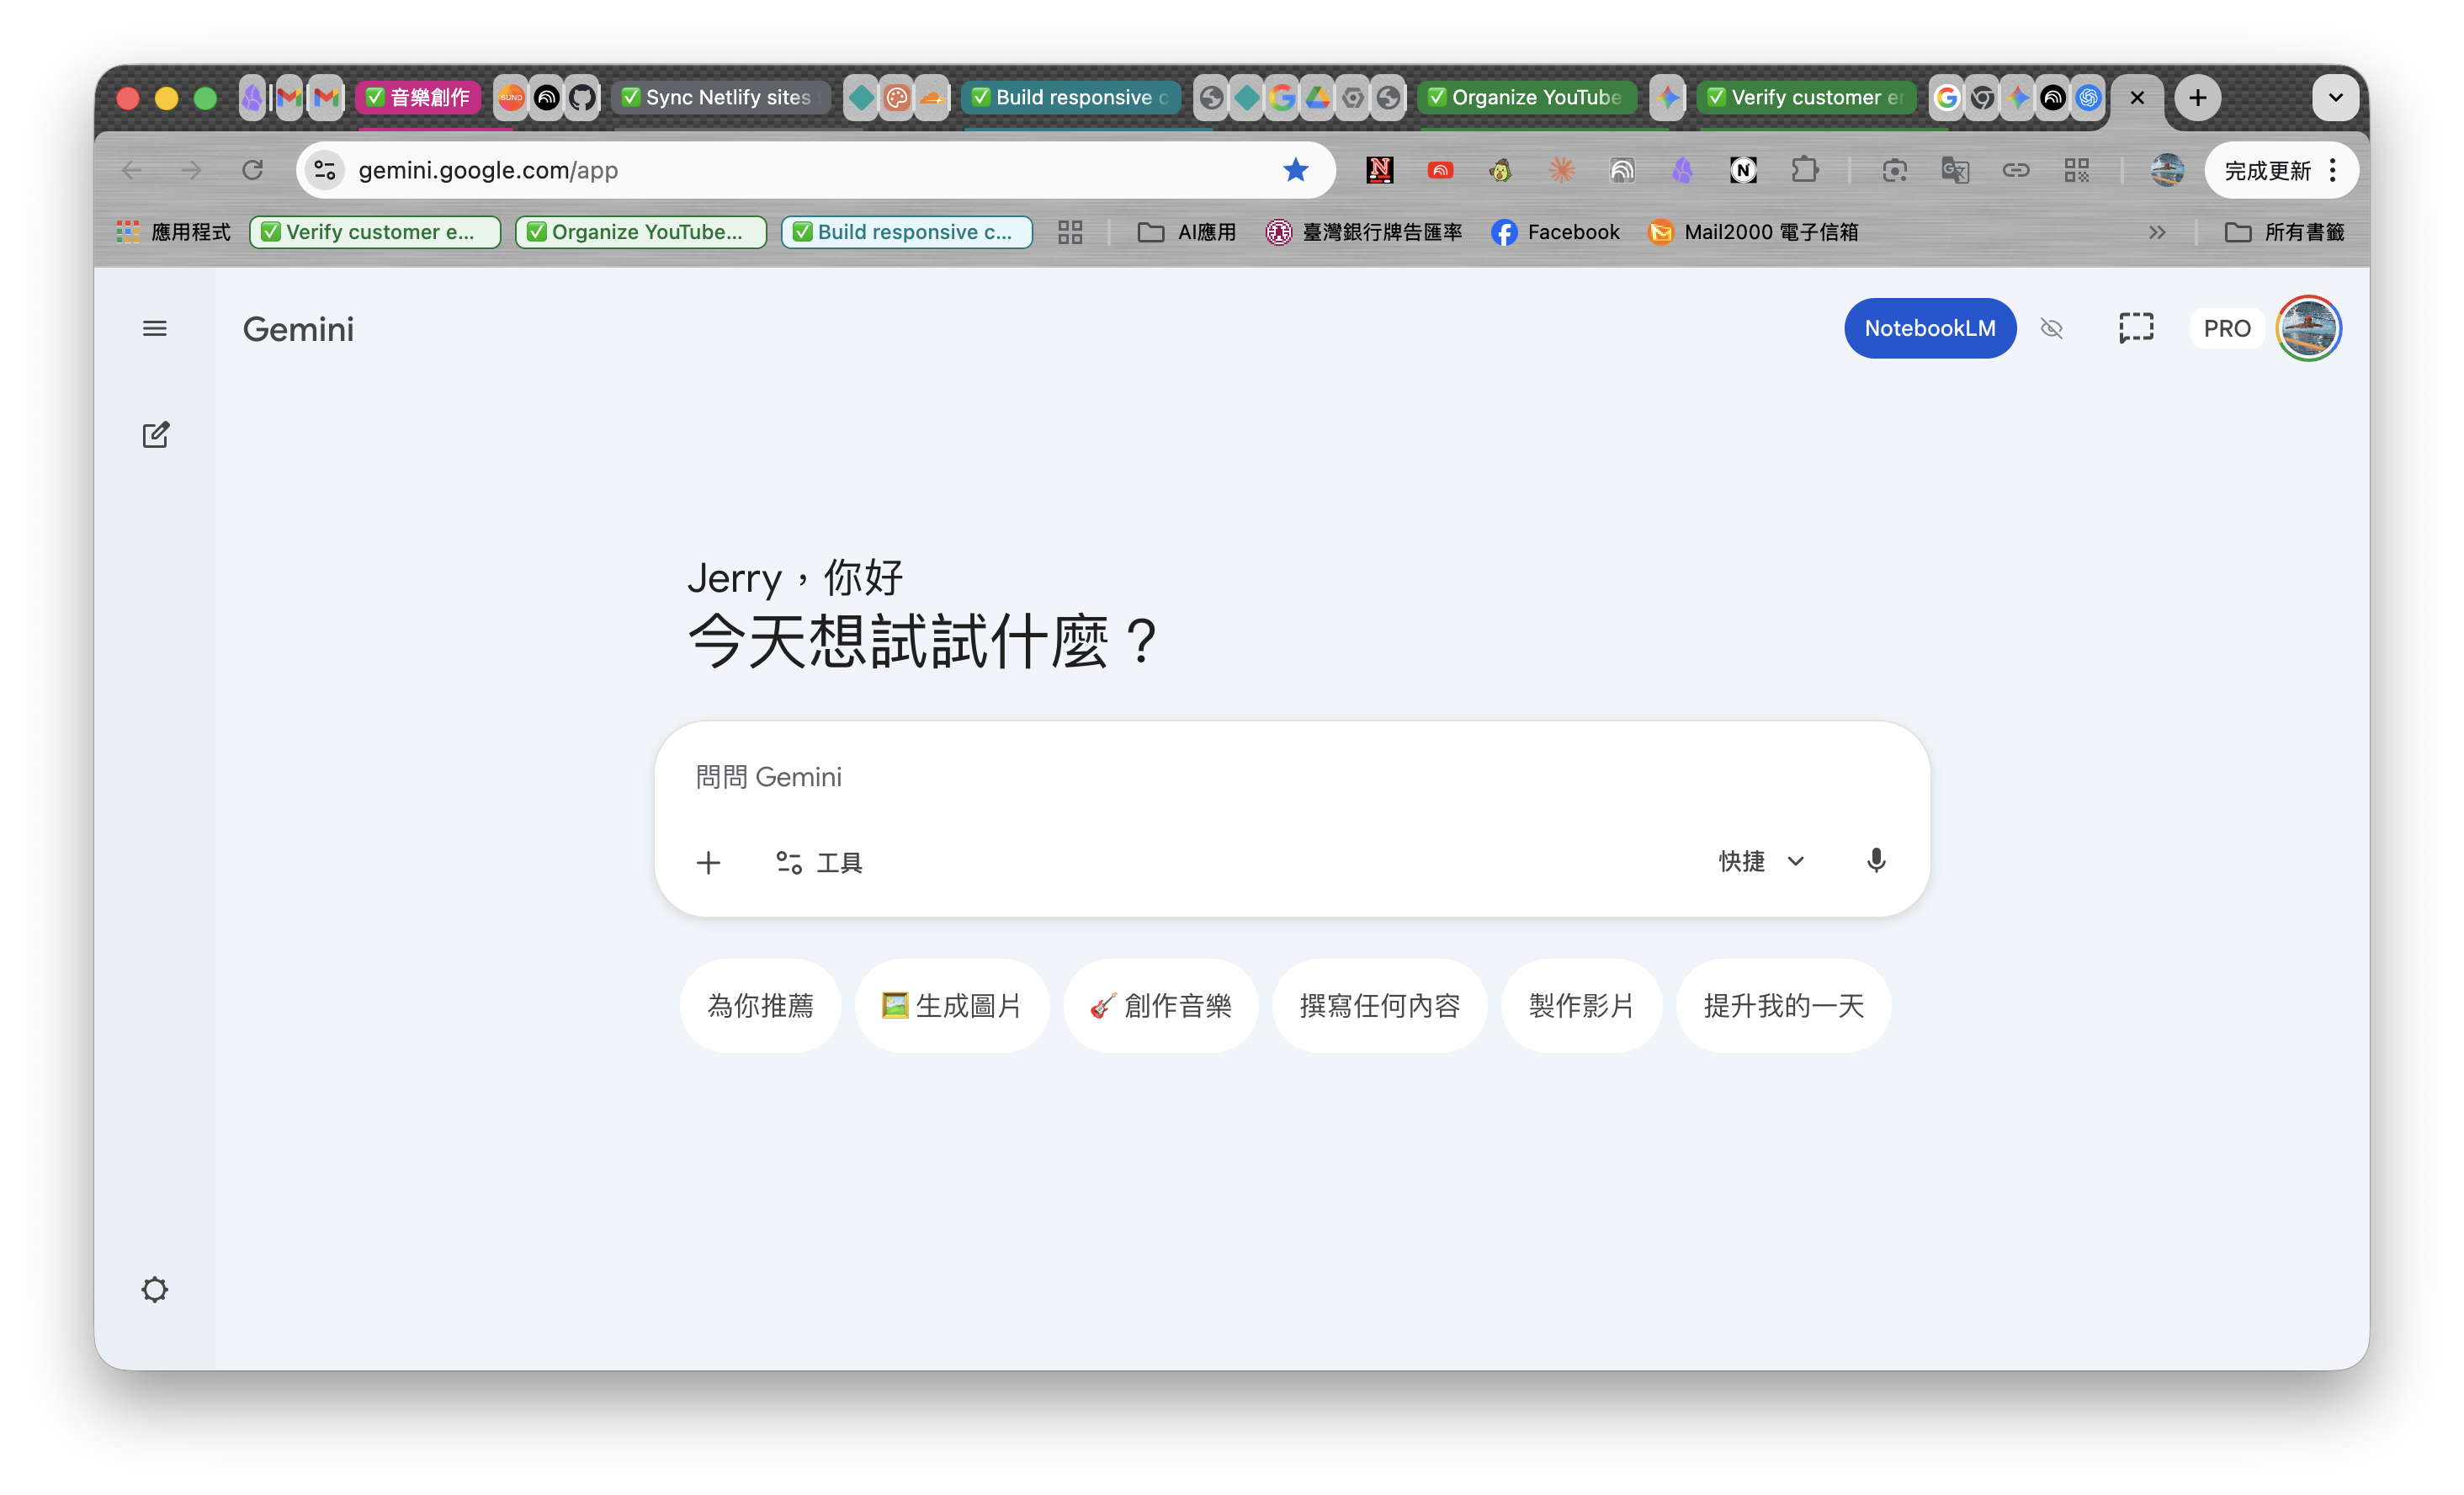Click the orange starburst Claude extension icon
The image size is (2464, 1495).
(x=1561, y=170)
